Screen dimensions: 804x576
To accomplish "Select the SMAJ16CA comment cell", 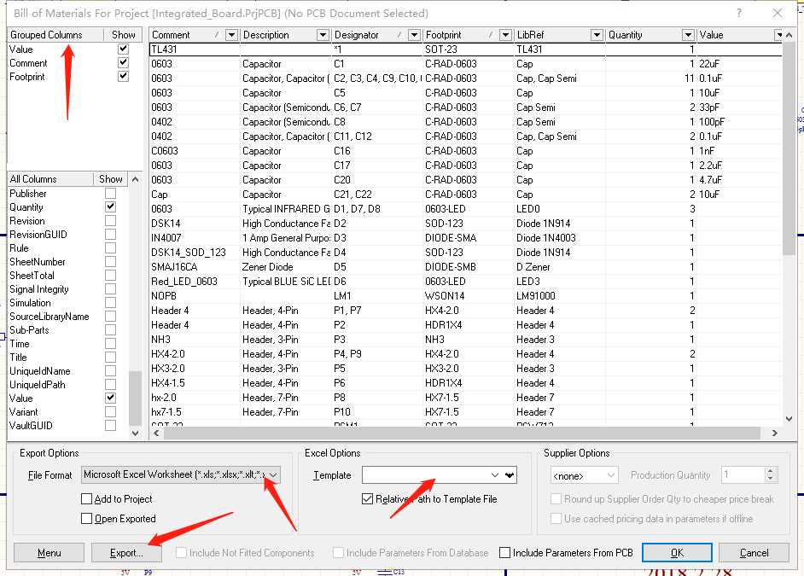I will [195, 267].
